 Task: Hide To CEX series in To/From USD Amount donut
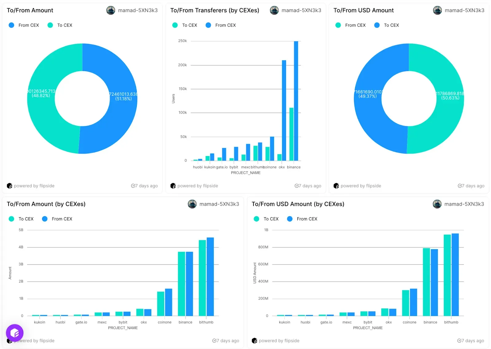pos(387,25)
